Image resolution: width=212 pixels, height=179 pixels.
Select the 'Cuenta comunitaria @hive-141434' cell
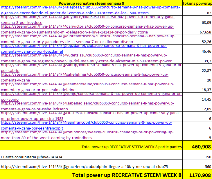[91, 155]
